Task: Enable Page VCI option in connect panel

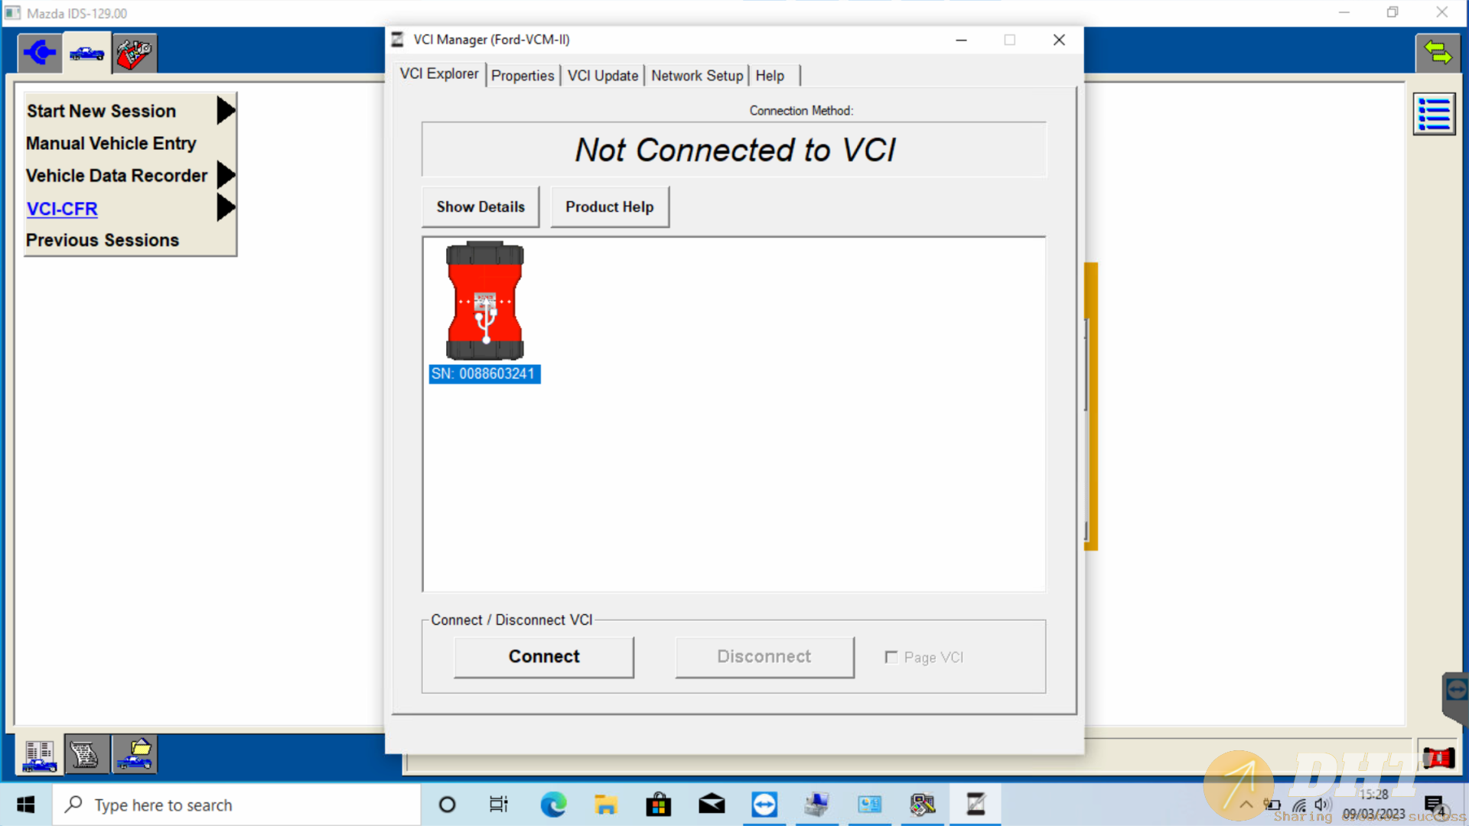Action: coord(891,656)
